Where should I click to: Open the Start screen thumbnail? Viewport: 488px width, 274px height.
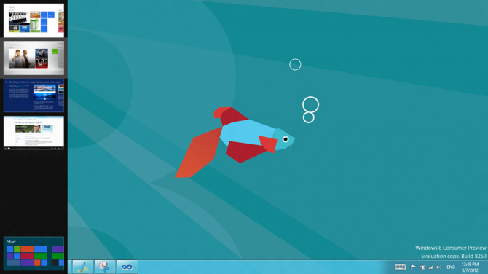coord(34,253)
